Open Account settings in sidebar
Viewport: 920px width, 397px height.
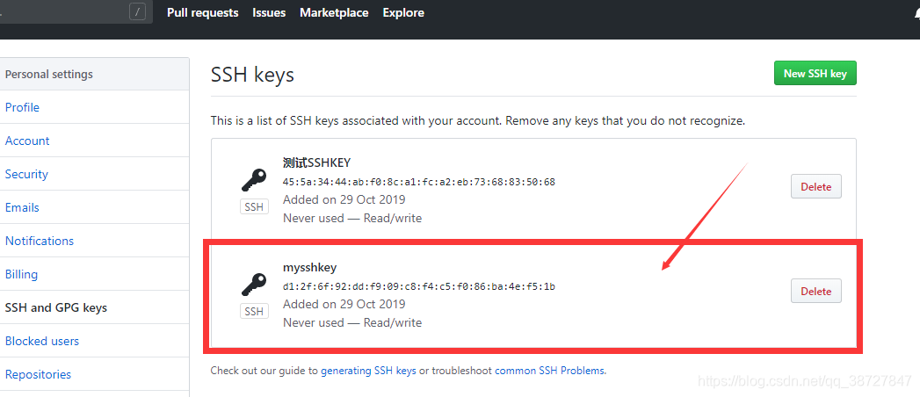(x=27, y=141)
